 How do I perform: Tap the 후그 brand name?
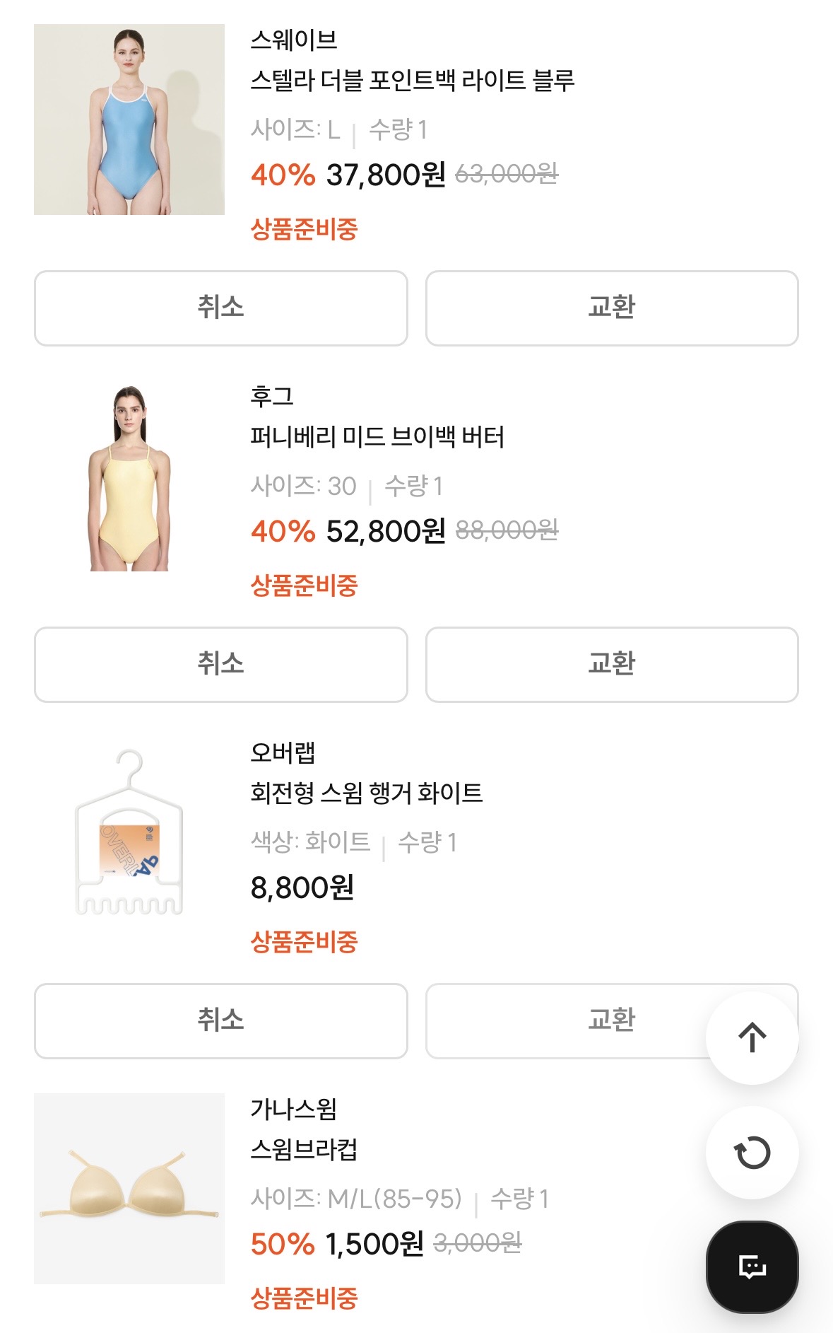[272, 397]
